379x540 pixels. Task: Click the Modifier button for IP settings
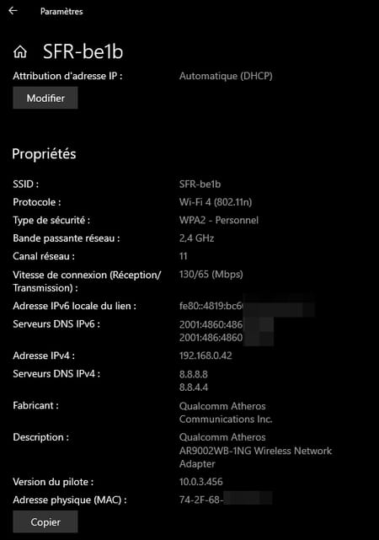(45, 98)
